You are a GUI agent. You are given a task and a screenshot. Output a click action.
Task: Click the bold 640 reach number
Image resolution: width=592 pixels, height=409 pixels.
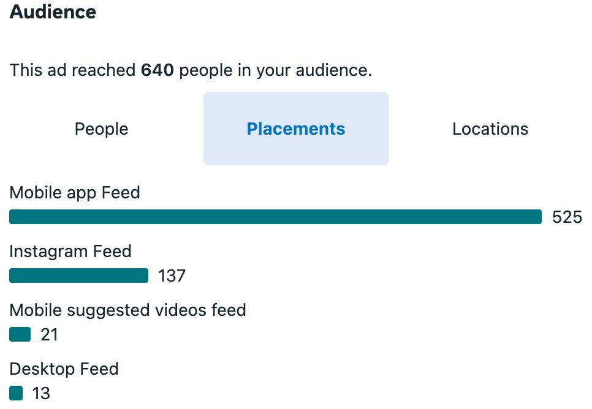pos(157,70)
